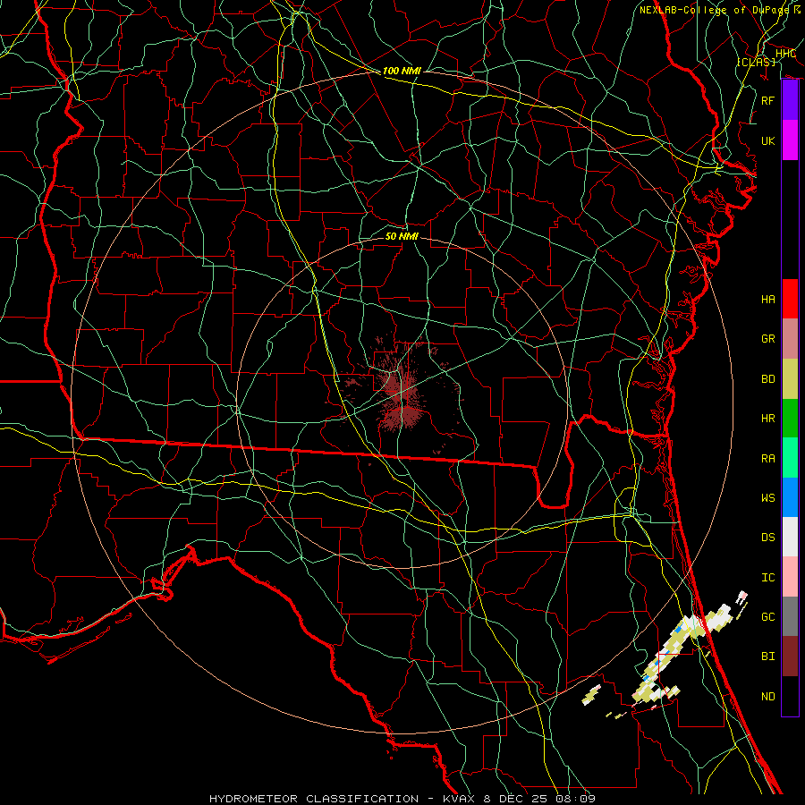Viewport: 805px width, 805px height.
Task: Select the GR graupel legend color block
Action: 790,339
